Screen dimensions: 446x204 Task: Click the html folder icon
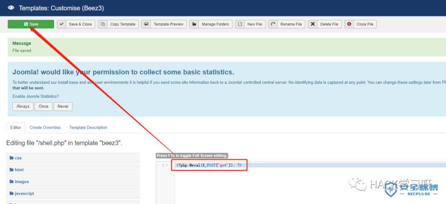[12, 170]
